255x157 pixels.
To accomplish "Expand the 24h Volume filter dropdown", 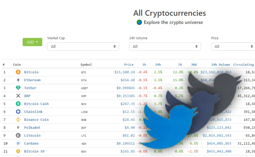I will click(x=165, y=47).
